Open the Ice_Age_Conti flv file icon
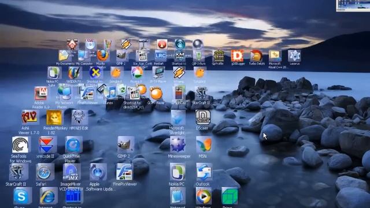The height and width of the screenshot is (208, 370). pyautogui.click(x=142, y=56)
